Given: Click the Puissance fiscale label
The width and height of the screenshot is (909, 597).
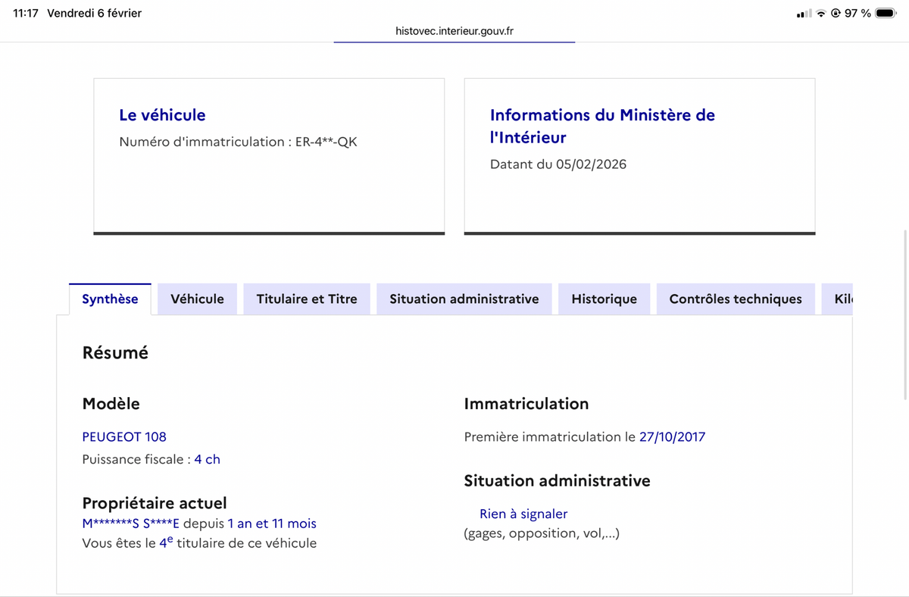Looking at the screenshot, I should click(x=136, y=459).
